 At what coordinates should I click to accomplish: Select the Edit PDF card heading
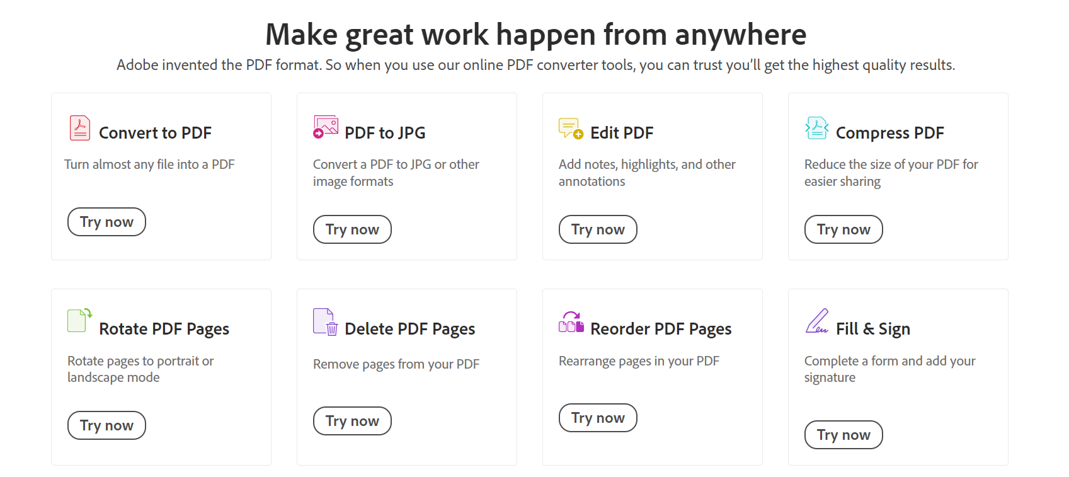click(x=622, y=133)
